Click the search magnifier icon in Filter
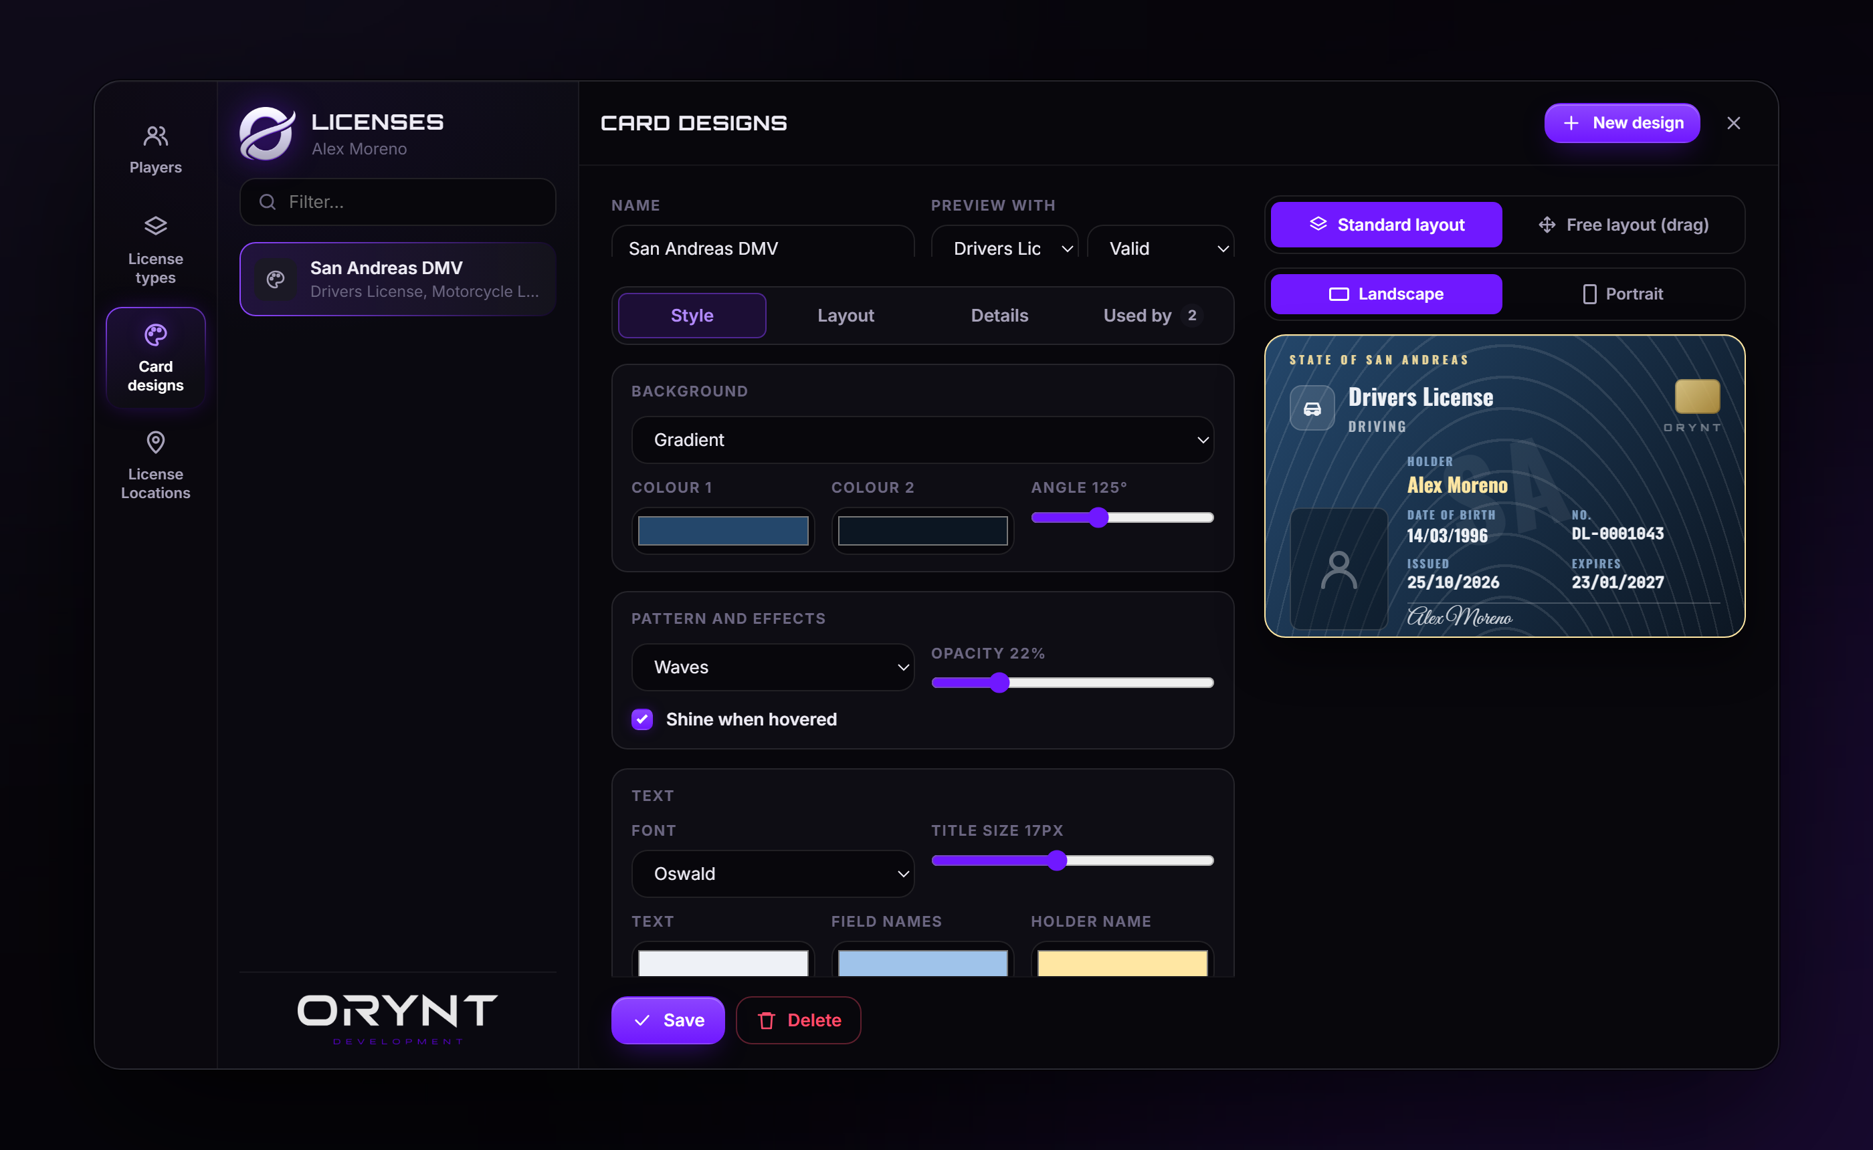Viewport: 1873px width, 1150px height. point(267,201)
